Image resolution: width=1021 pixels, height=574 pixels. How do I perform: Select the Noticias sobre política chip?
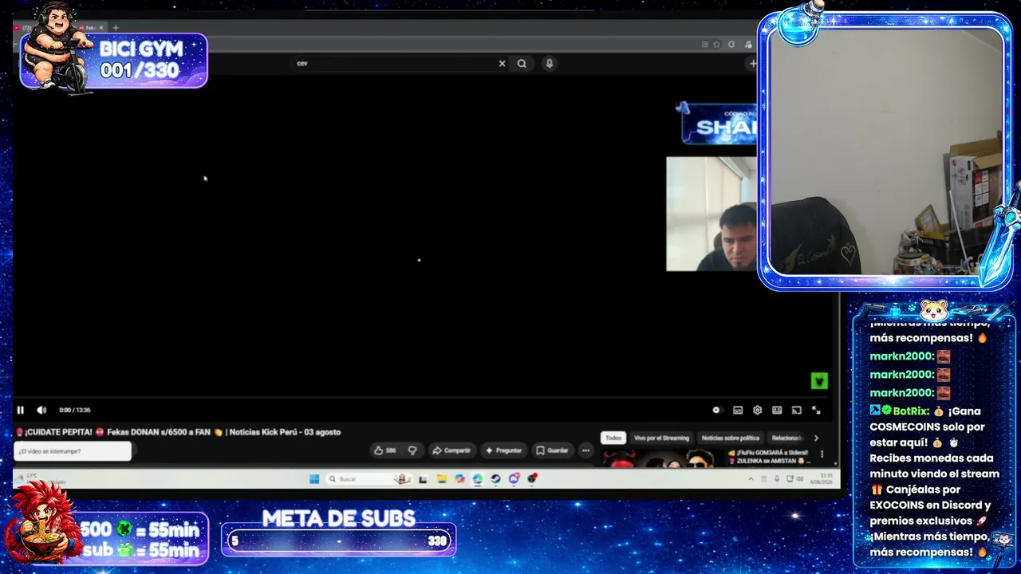[731, 438]
